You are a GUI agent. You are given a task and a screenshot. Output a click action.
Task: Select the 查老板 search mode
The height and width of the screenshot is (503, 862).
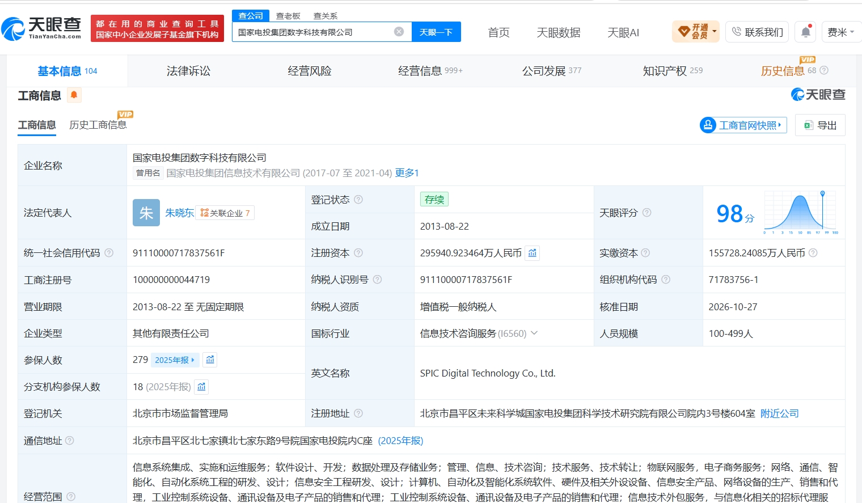[x=288, y=16]
